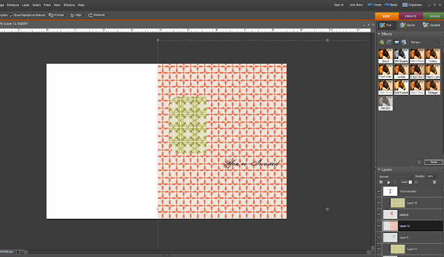Viewport: 444px width, 257px height.
Task: Show All effects icon in Effects panel
Action: tap(404, 42)
